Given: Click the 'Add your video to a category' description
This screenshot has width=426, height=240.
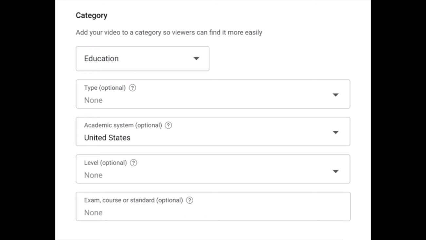Looking at the screenshot, I should pyautogui.click(x=169, y=33).
